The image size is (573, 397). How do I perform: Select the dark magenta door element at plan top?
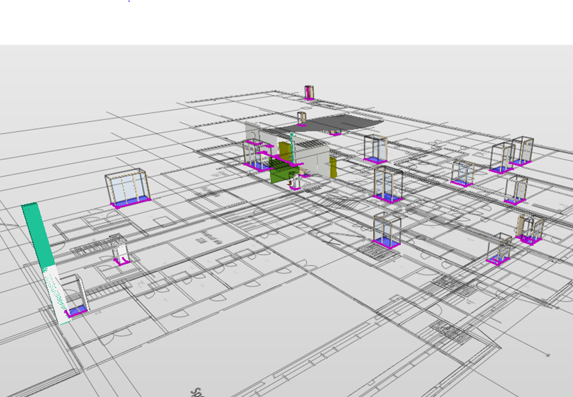tap(309, 92)
